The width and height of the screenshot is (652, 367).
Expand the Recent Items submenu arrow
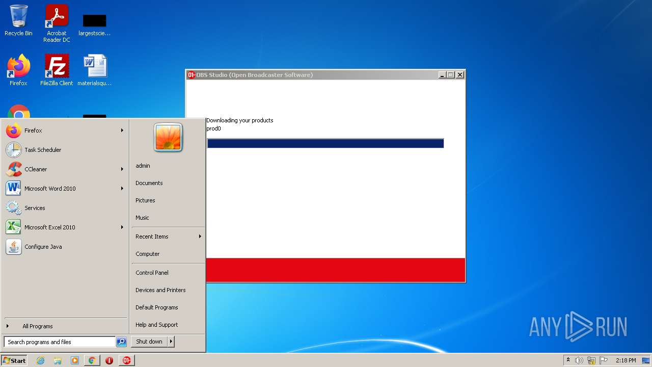click(200, 237)
